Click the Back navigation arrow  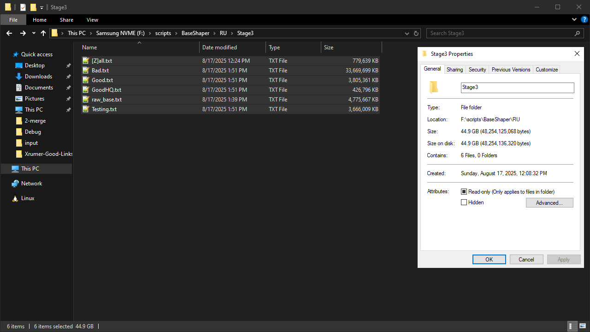9,33
